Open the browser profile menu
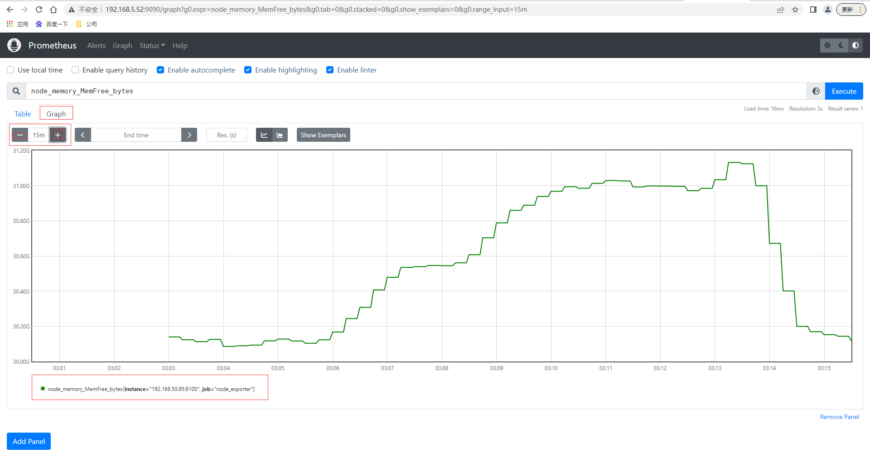The image size is (870, 453). coord(828,10)
